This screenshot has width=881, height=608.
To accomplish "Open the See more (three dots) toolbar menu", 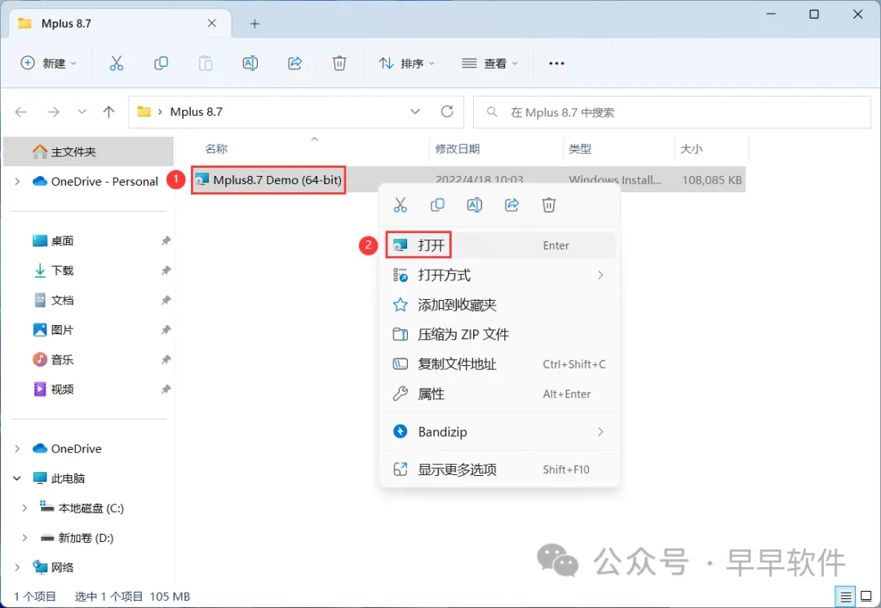I will (556, 64).
